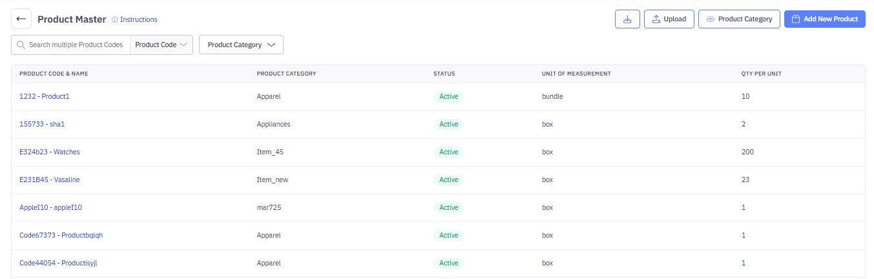This screenshot has width=874, height=279.
Task: Click the Active status badge for Product1
Action: [x=448, y=97]
